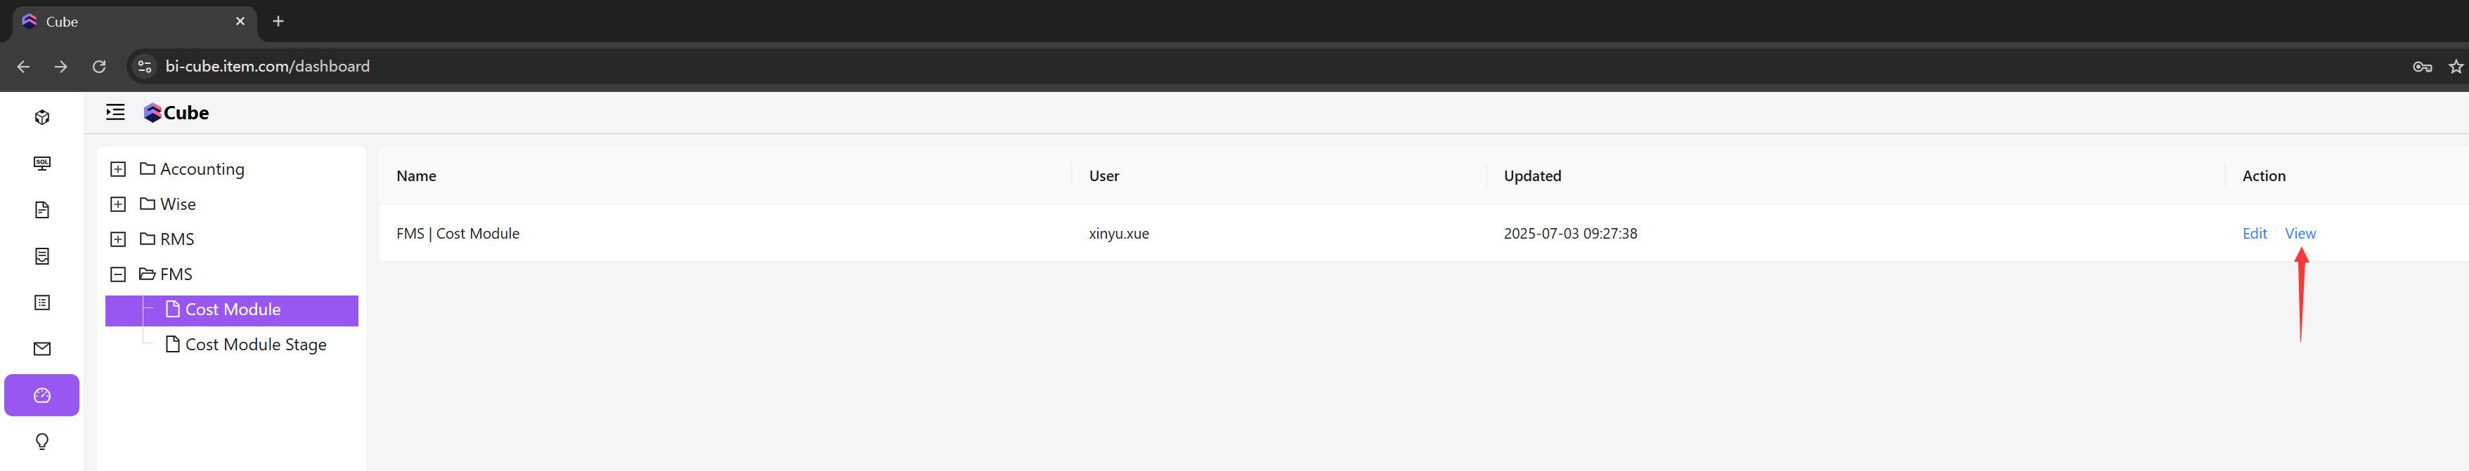Go back in browser history

click(x=24, y=66)
